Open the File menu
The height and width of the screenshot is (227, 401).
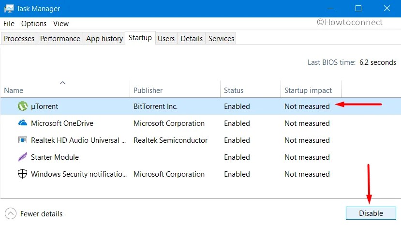coord(9,24)
